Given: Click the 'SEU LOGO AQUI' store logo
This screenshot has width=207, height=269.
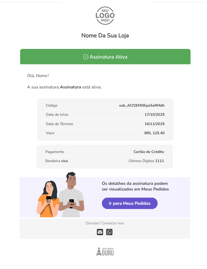Looking at the screenshot, I should click(105, 16).
